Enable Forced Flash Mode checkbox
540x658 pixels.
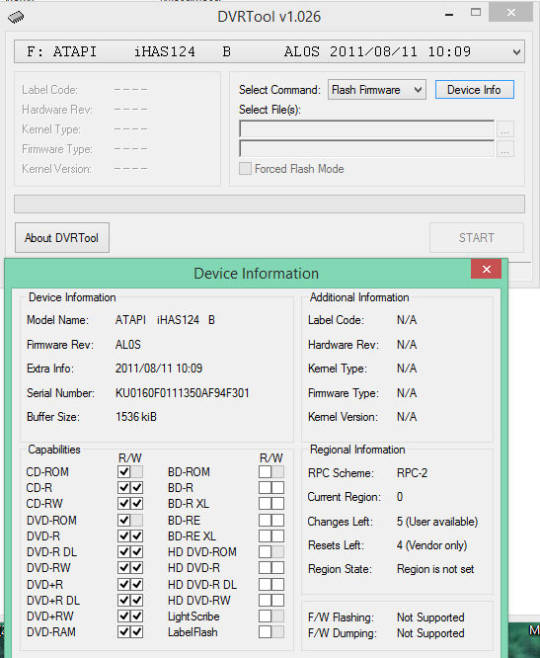click(245, 169)
